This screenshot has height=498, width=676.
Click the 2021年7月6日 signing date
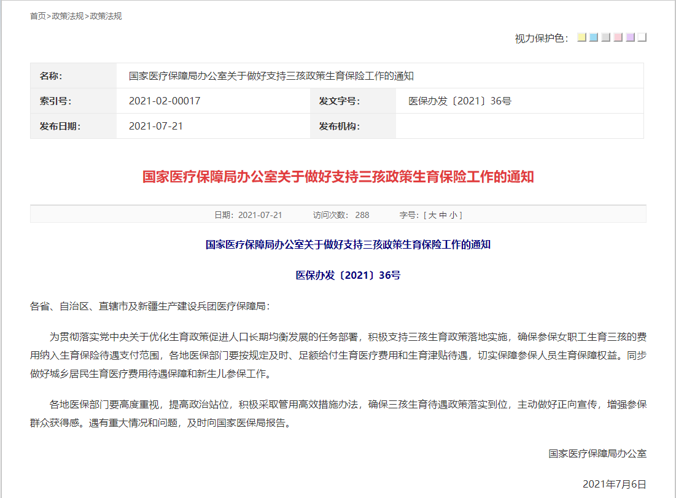pyautogui.click(x=614, y=484)
